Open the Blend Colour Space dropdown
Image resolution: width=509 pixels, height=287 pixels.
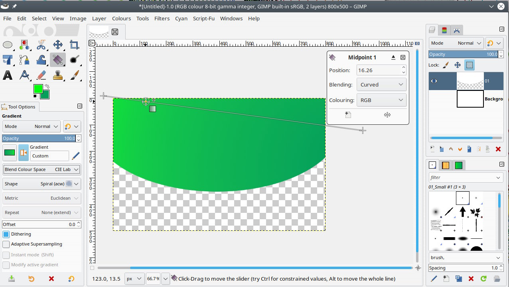[41, 169]
